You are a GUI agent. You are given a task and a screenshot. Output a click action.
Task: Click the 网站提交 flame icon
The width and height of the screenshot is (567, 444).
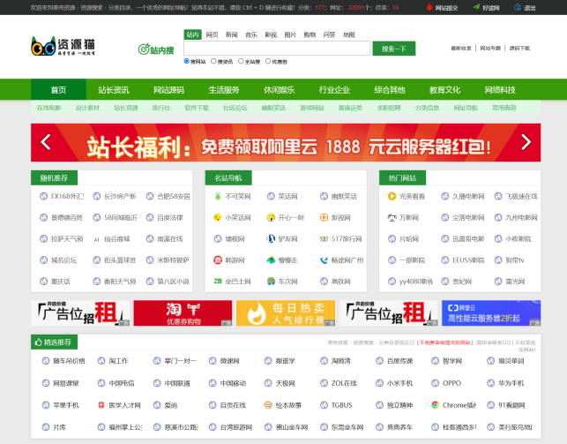pyautogui.click(x=429, y=7)
